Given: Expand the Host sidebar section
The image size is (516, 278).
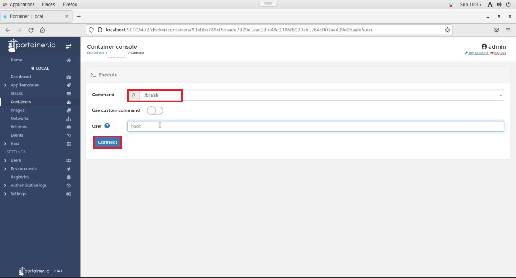Looking at the screenshot, I should click(x=5, y=144).
